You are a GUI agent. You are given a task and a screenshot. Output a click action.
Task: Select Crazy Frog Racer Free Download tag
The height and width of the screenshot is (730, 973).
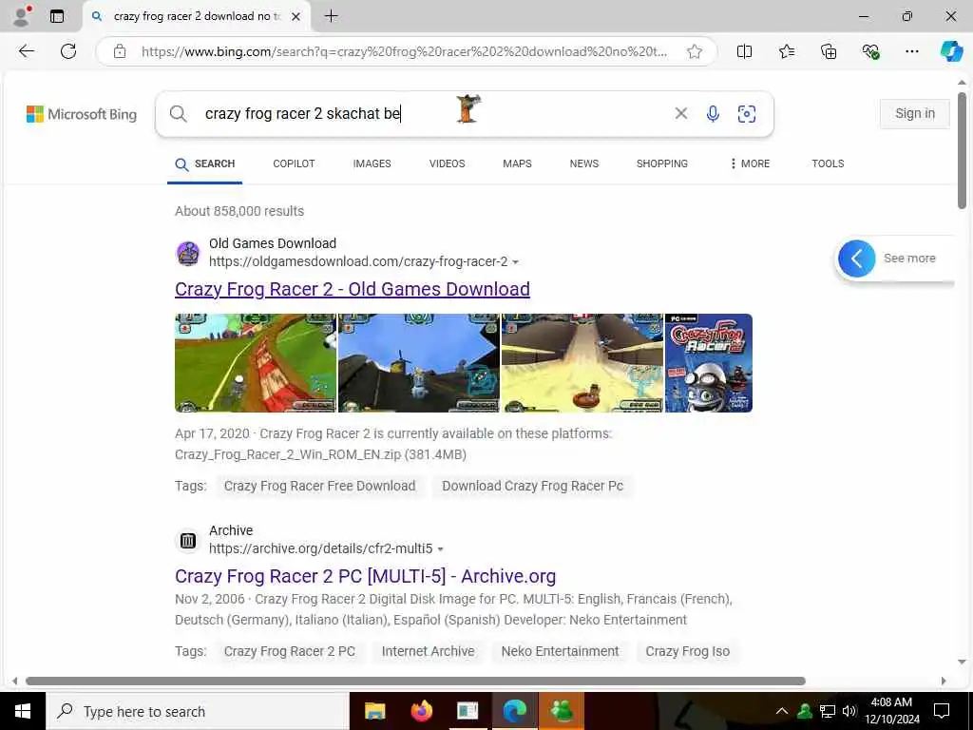coord(319,486)
